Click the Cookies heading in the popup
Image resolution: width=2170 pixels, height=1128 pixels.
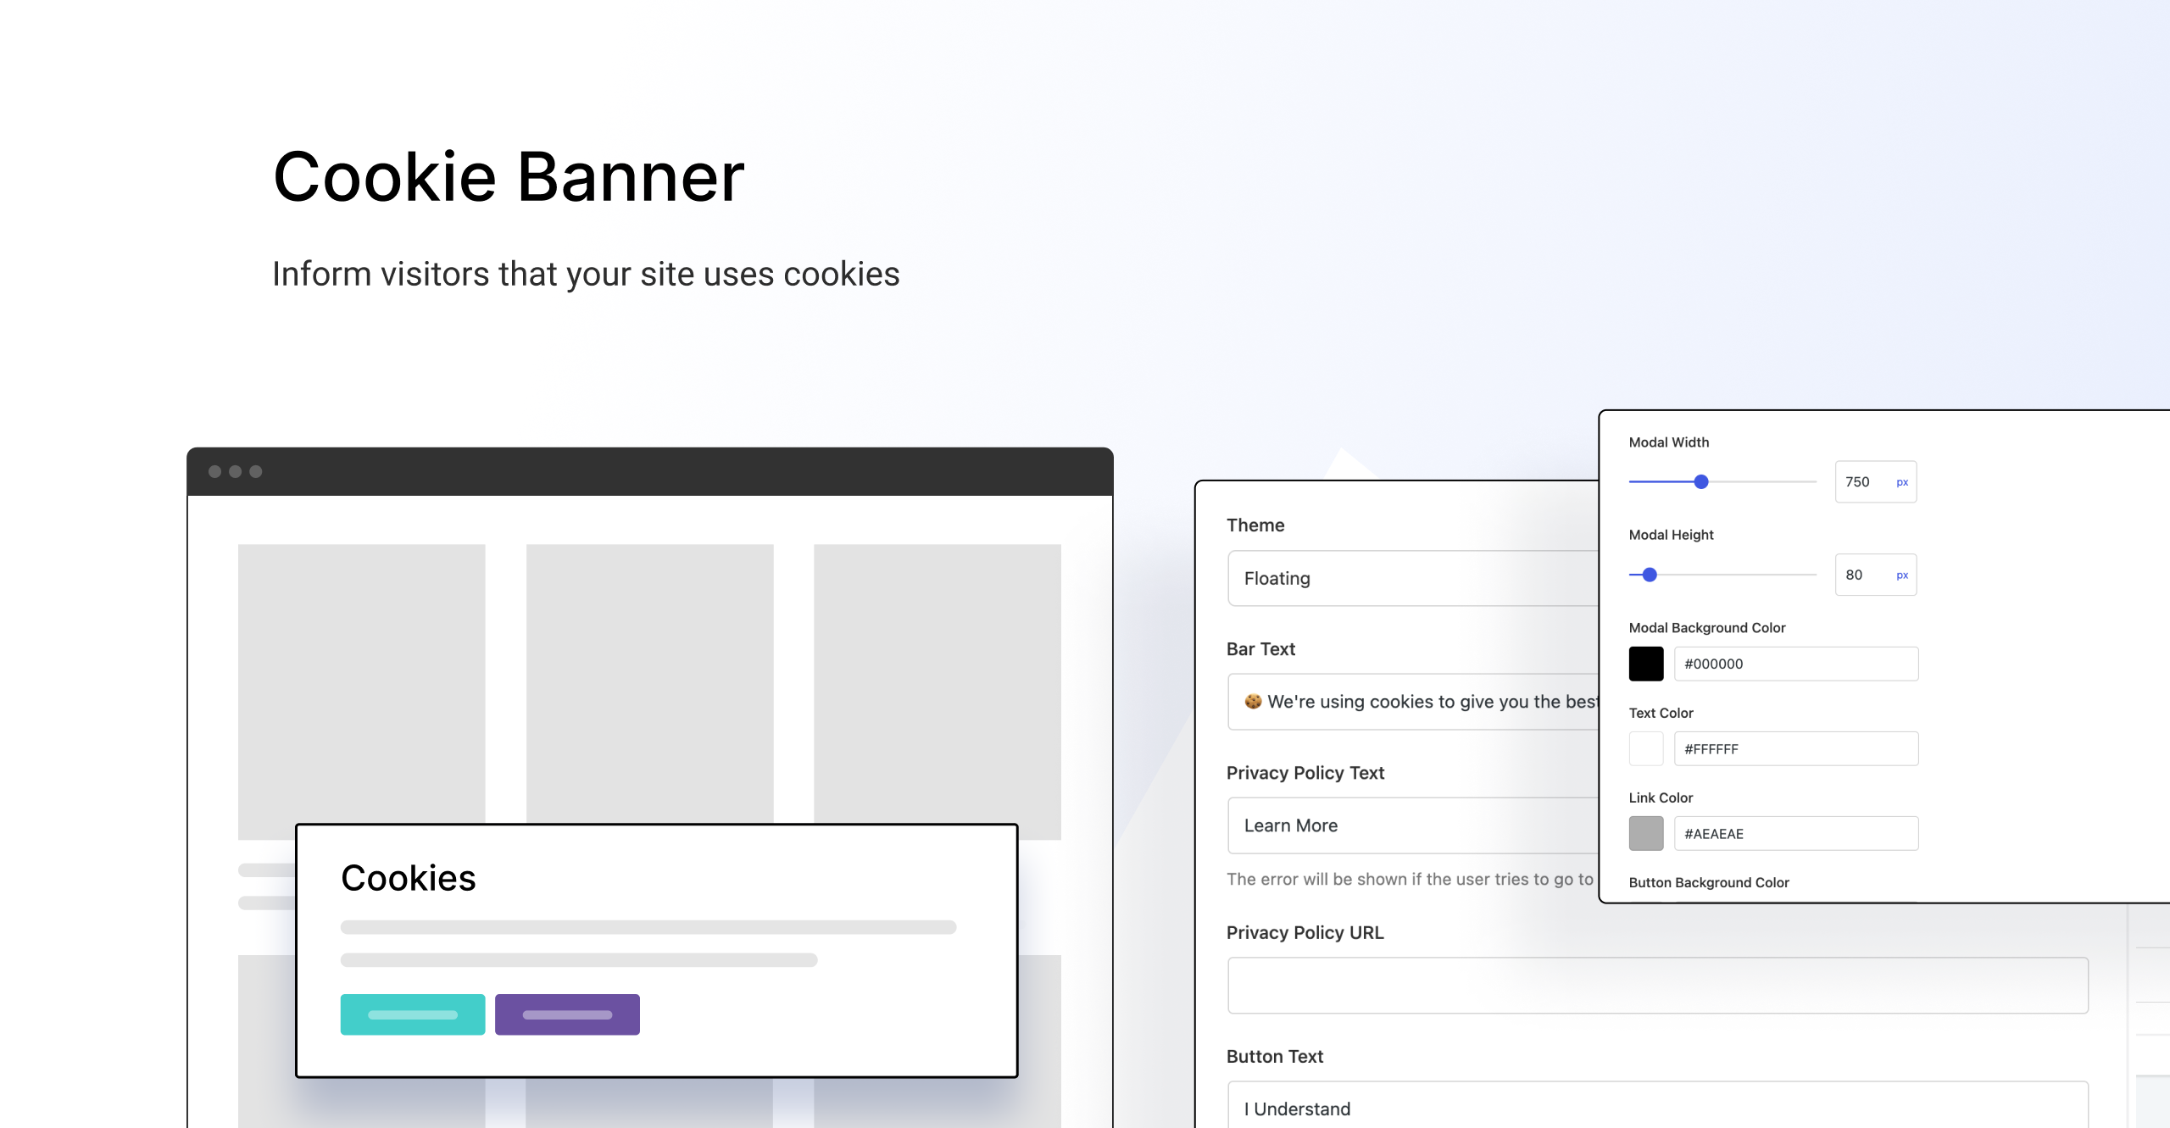(x=409, y=878)
